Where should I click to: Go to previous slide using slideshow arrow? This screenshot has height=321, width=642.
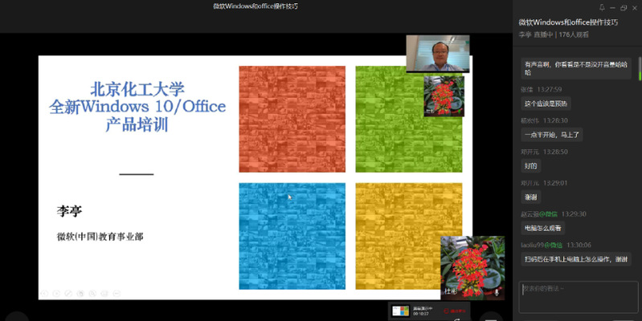(45, 293)
